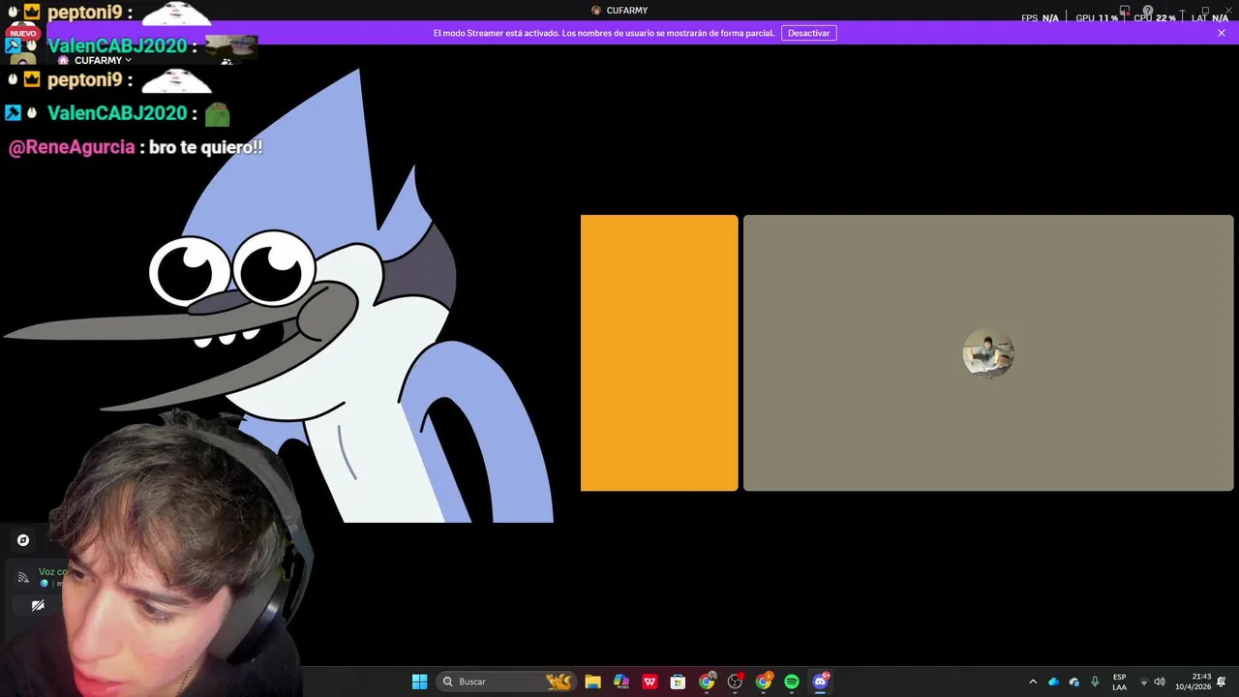The width and height of the screenshot is (1239, 697).
Task: Open OBS Studio from the taskbar
Action: [x=735, y=682]
